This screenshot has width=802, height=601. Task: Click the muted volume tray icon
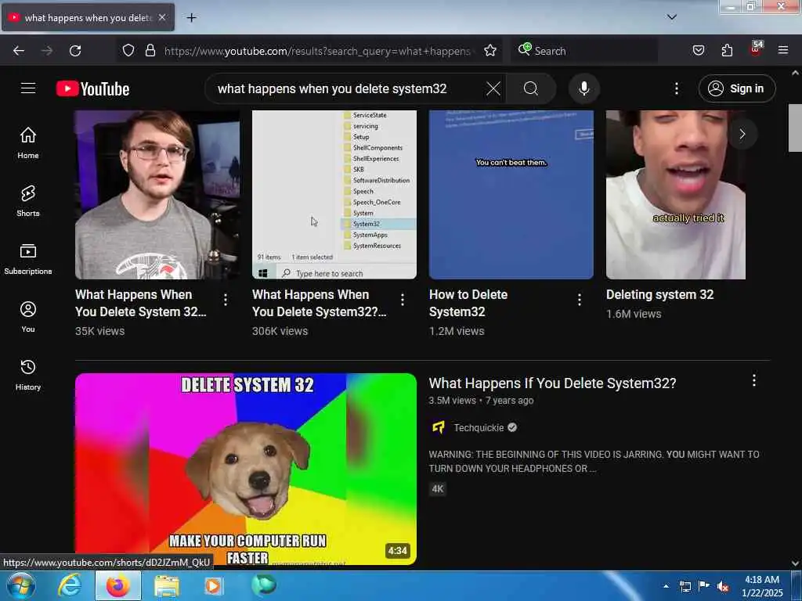[723, 587]
